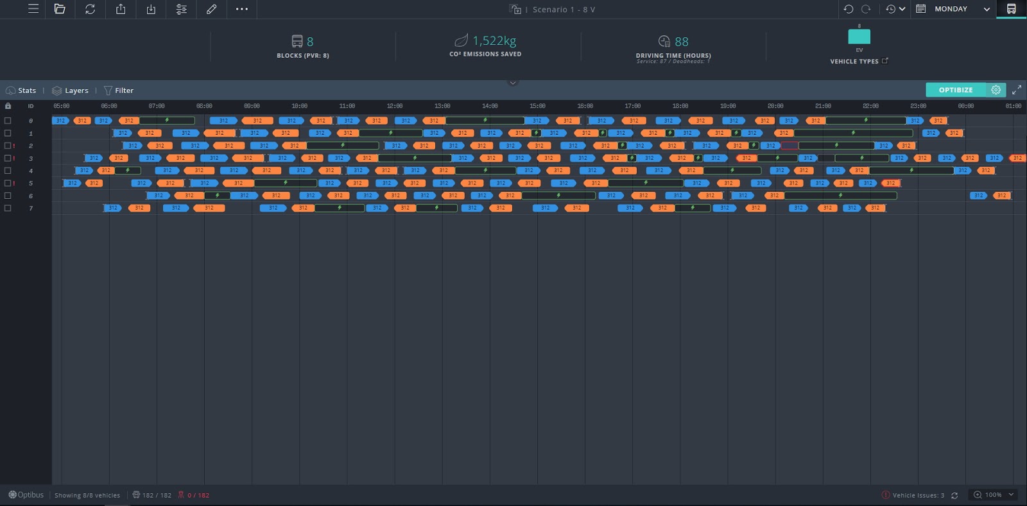The width and height of the screenshot is (1027, 506).
Task: Check the checkbox for block 0
Action: (8, 121)
